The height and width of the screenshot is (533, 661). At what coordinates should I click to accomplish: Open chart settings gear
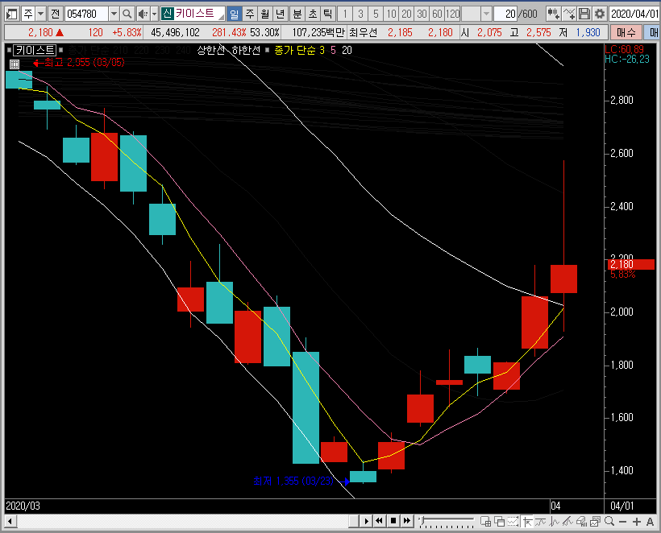pyautogui.click(x=600, y=14)
